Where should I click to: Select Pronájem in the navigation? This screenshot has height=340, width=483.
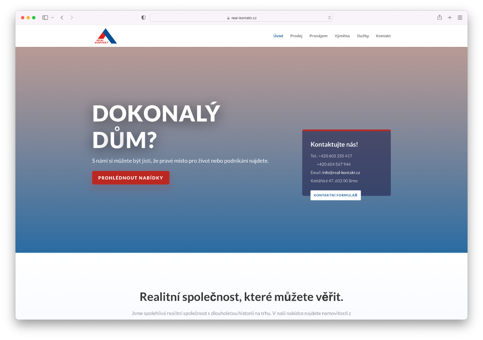pos(318,35)
